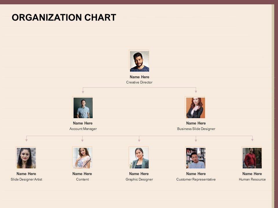Click the Organization Chart title text

click(x=64, y=18)
